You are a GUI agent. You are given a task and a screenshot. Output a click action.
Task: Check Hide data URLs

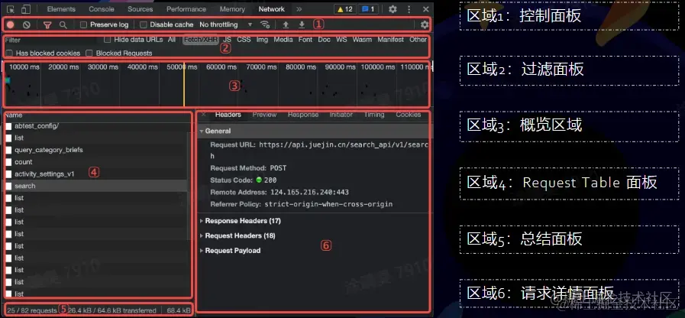tap(107, 39)
